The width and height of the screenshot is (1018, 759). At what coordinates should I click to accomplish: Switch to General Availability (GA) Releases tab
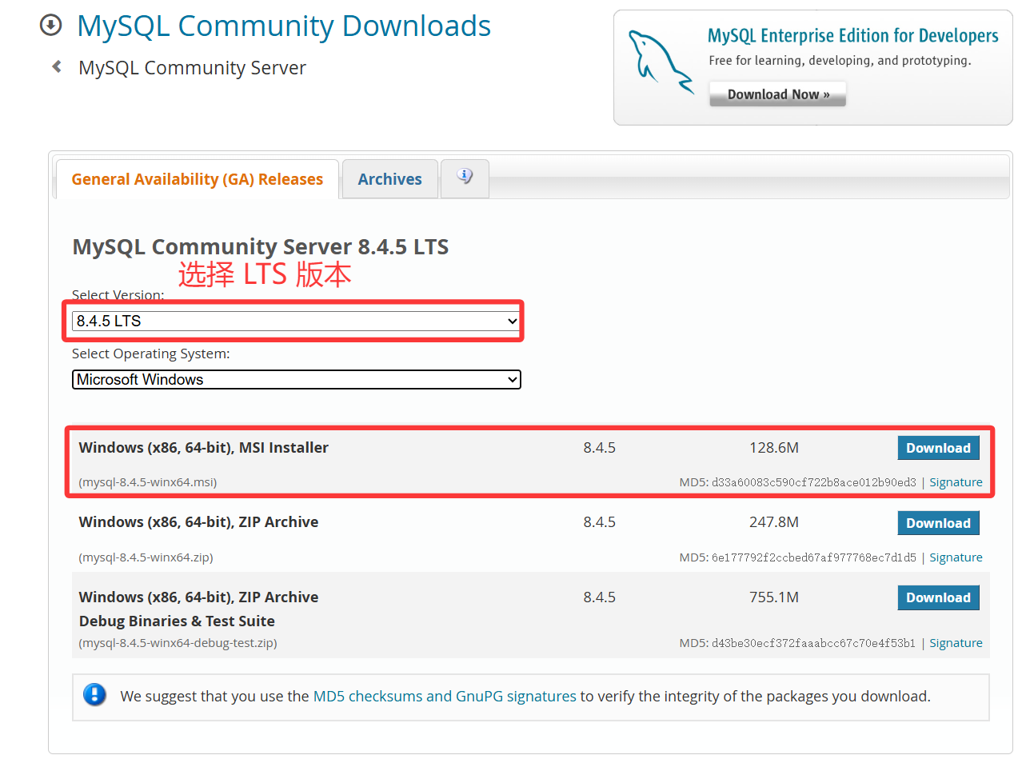coord(198,179)
